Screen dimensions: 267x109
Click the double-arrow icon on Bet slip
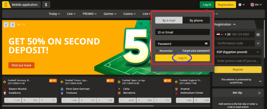click(x=259, y=93)
